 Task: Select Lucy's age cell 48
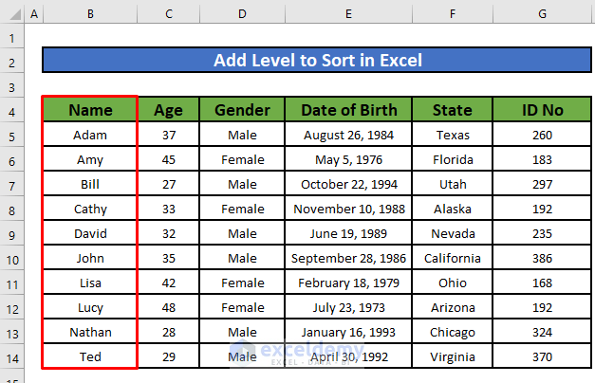169,307
